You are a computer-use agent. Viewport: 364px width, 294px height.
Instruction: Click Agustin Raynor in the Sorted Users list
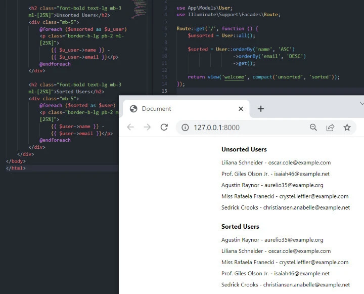click(240, 240)
